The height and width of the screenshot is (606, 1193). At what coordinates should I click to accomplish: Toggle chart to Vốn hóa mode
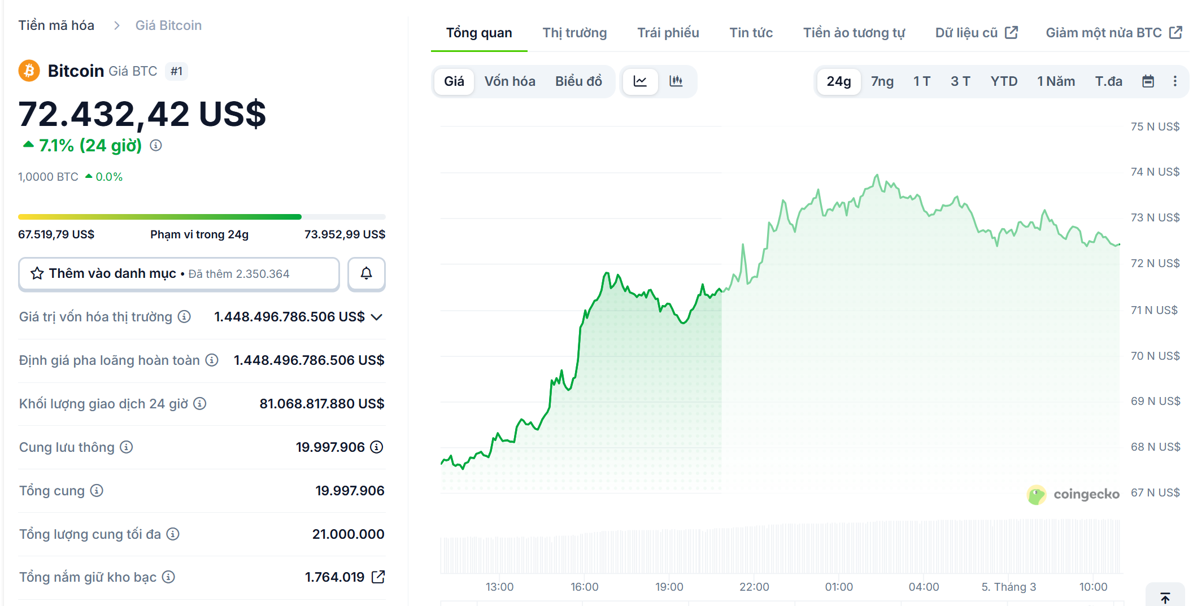pyautogui.click(x=510, y=81)
